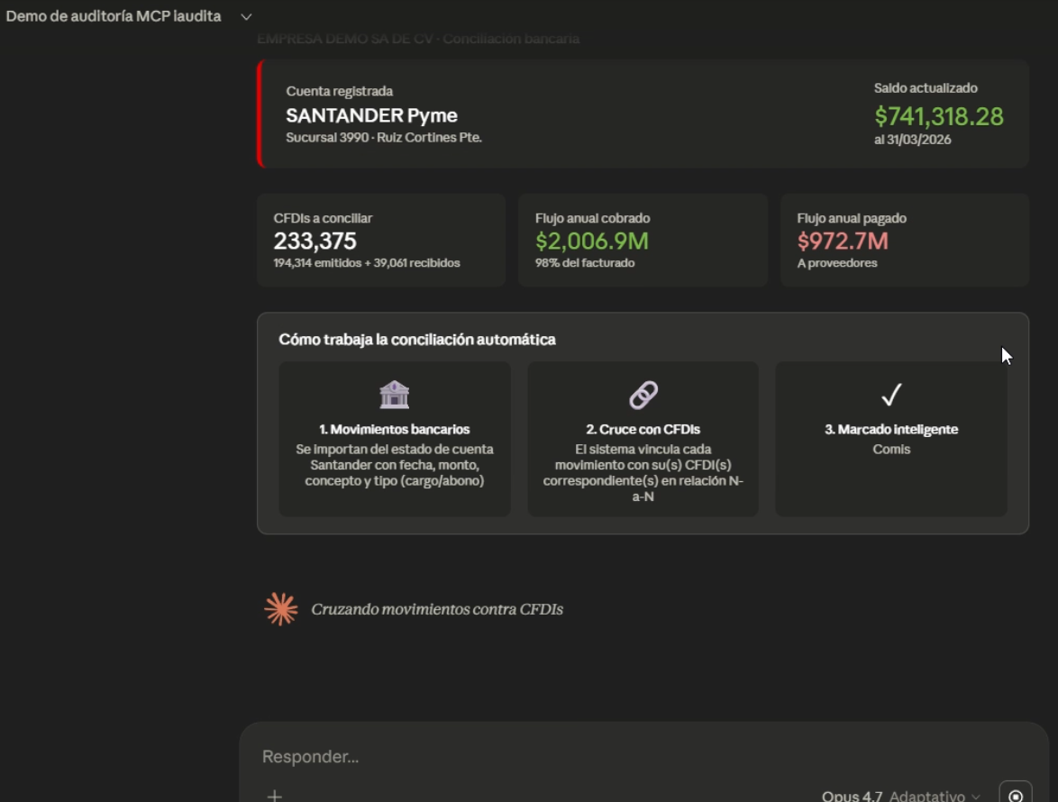Screen dimensions: 1058x802
Task: Open the Opus 4.7 Adaptativo model selector
Action: tap(900, 796)
